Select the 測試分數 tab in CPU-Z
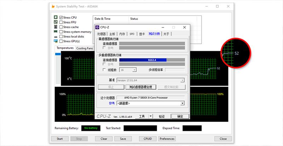The height and width of the screenshot is (146, 283). (x=154, y=34)
